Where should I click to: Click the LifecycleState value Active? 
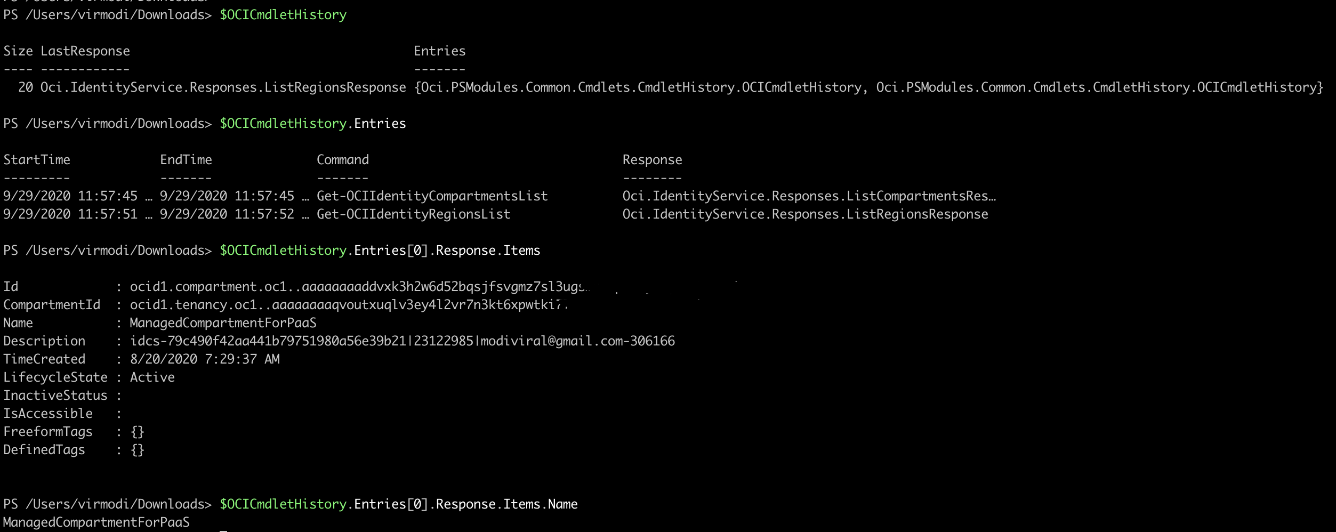(x=152, y=377)
